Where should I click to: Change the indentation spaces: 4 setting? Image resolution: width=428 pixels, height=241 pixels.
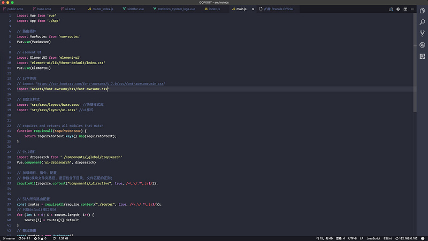click(x=340, y=238)
